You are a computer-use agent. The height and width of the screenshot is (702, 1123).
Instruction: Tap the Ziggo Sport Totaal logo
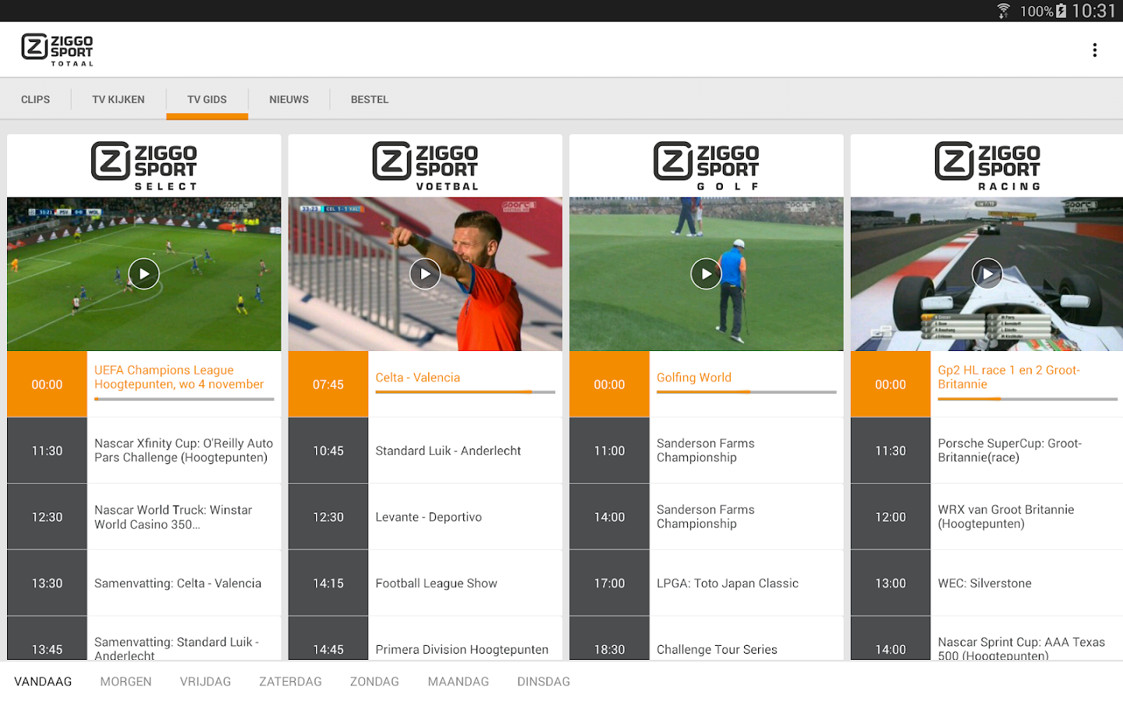[57, 50]
